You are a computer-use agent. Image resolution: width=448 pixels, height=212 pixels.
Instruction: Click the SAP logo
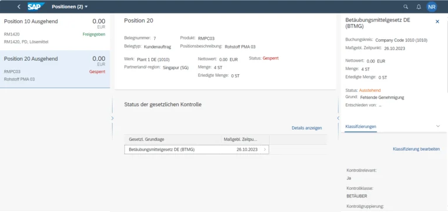(x=36, y=6)
